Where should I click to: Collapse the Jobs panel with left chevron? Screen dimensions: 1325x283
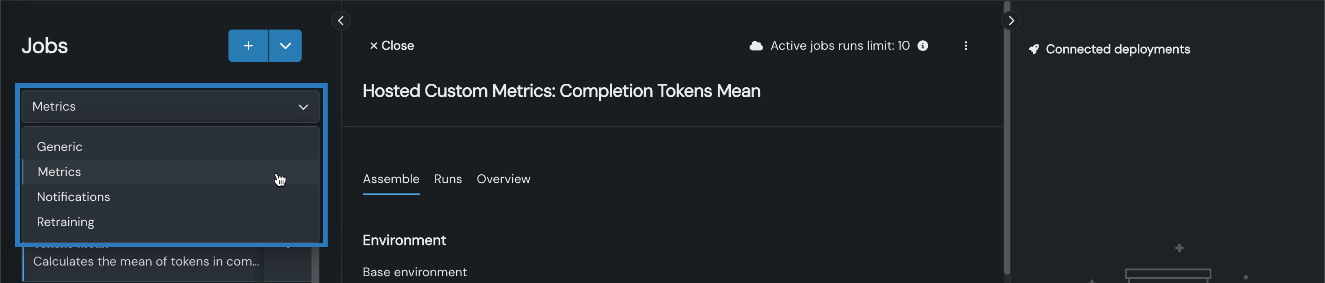tap(341, 21)
